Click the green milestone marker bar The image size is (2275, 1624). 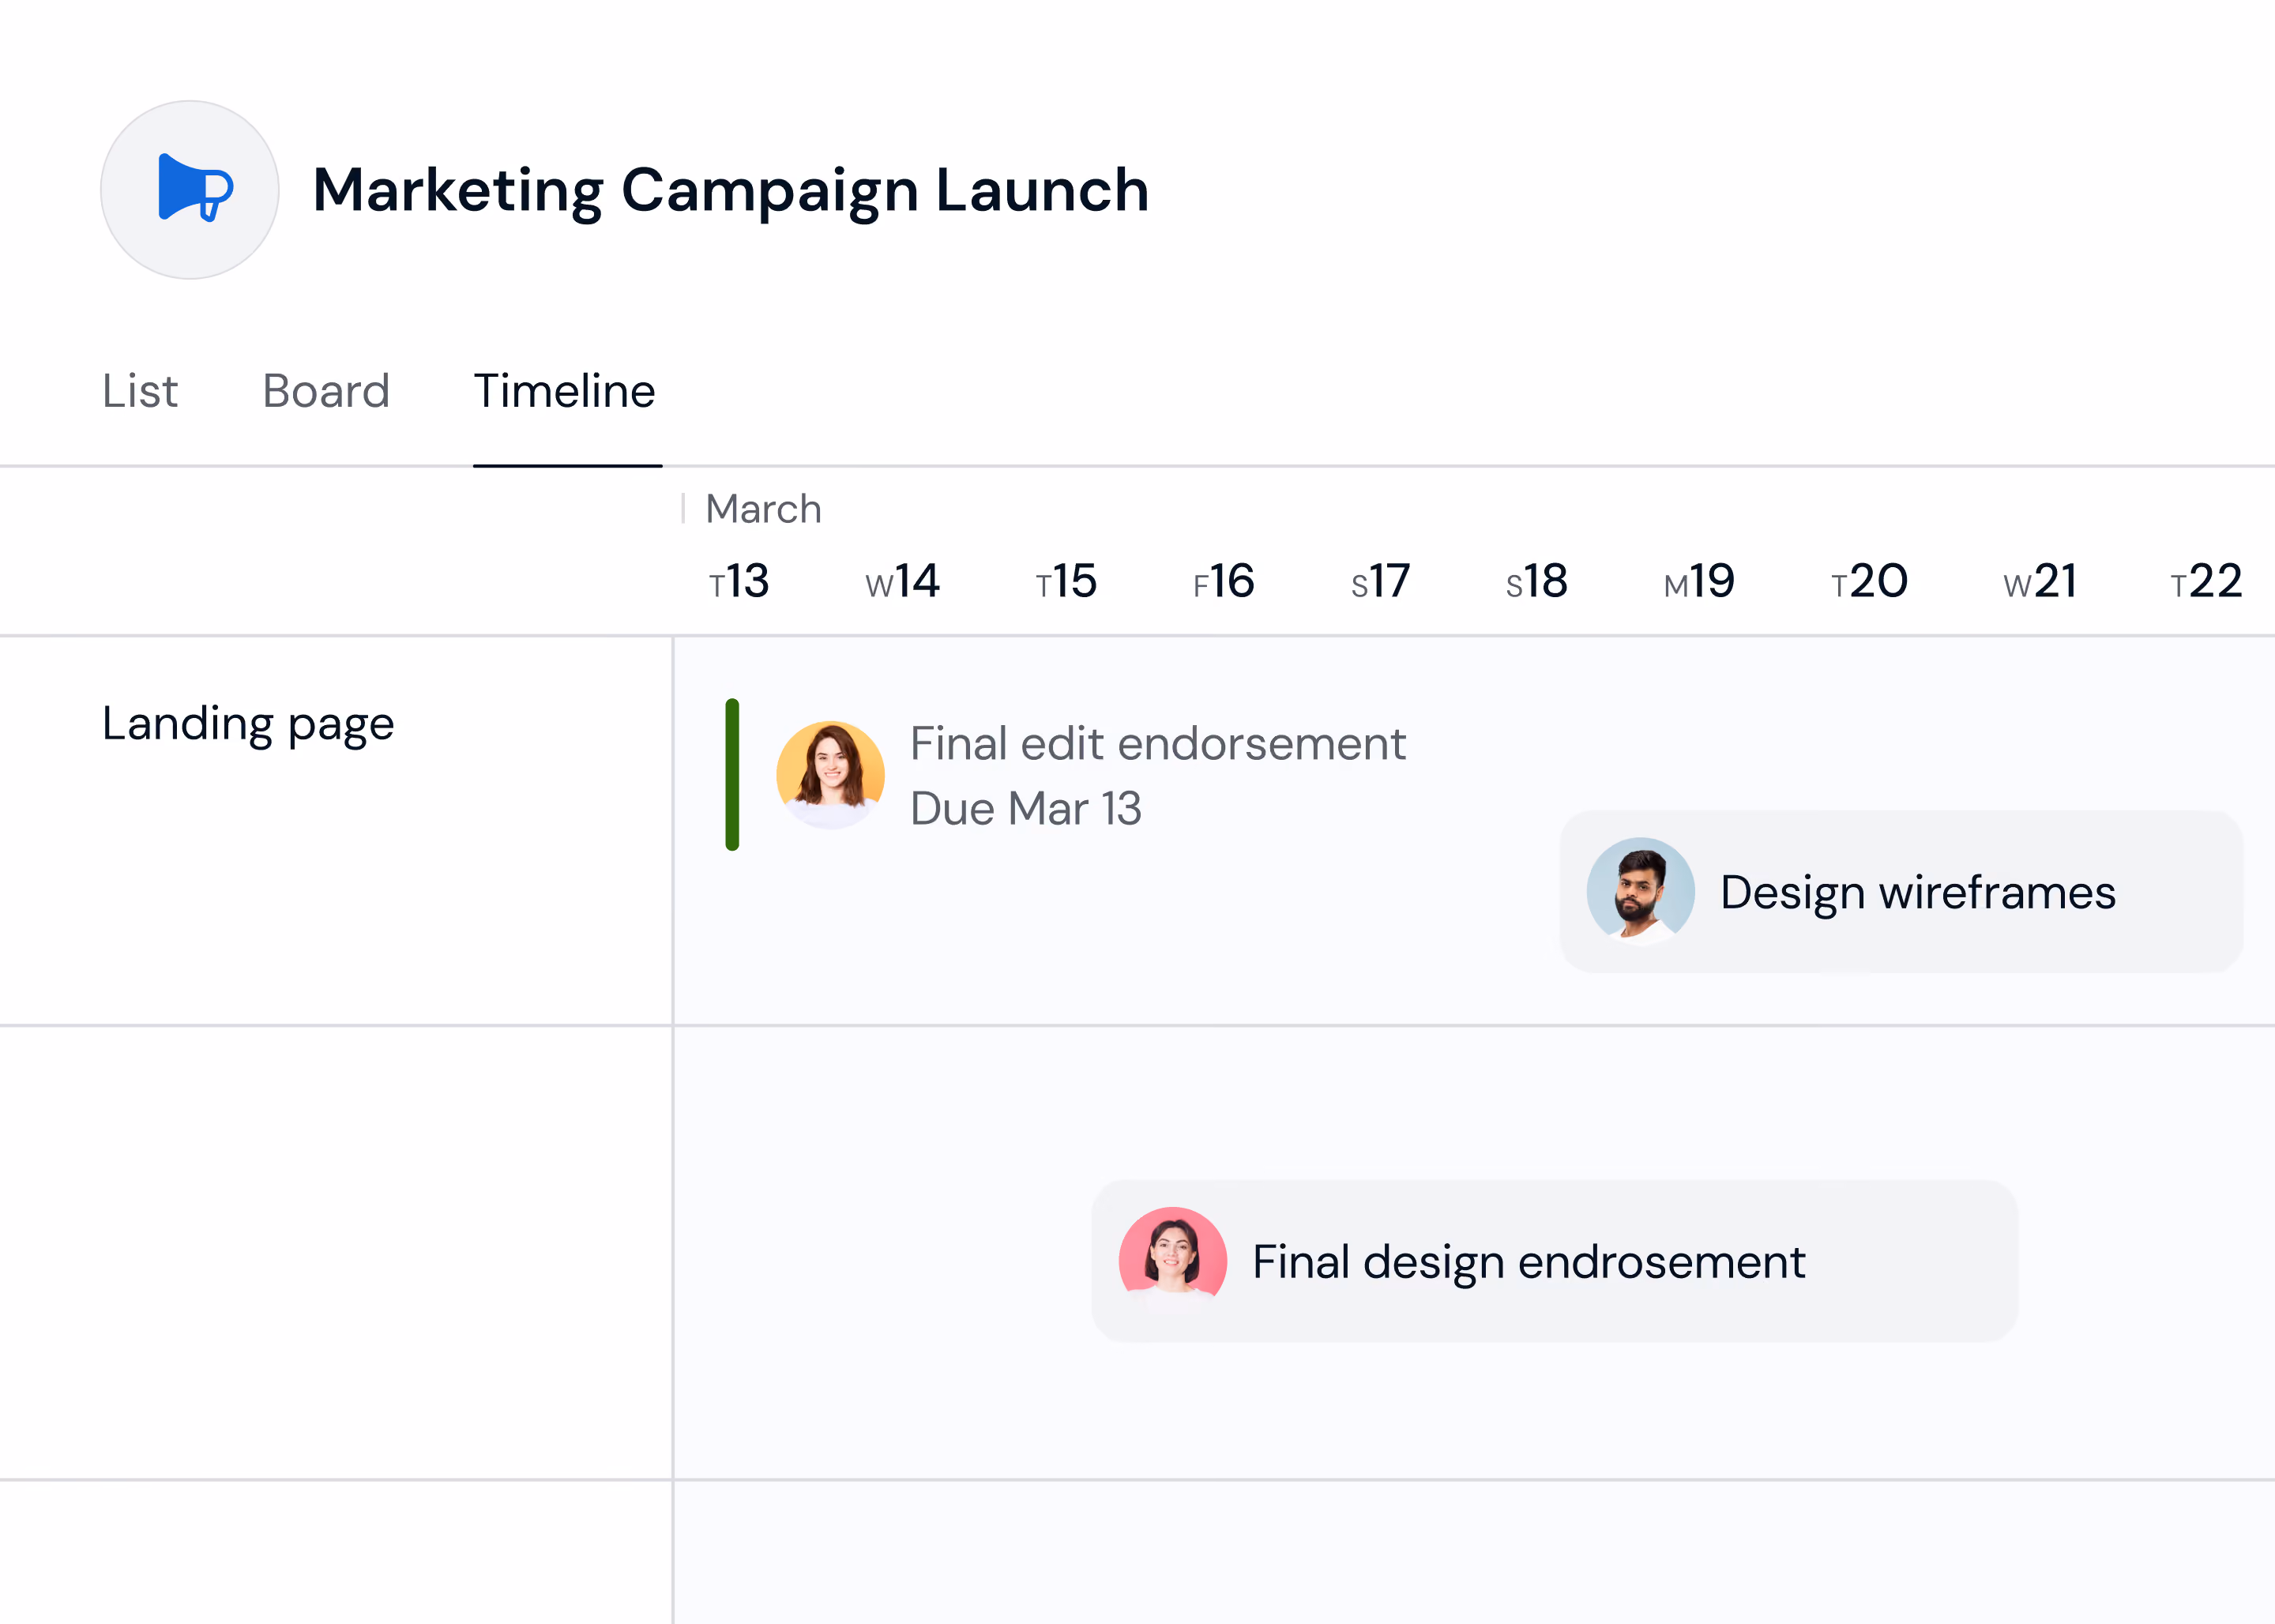coord(732,775)
